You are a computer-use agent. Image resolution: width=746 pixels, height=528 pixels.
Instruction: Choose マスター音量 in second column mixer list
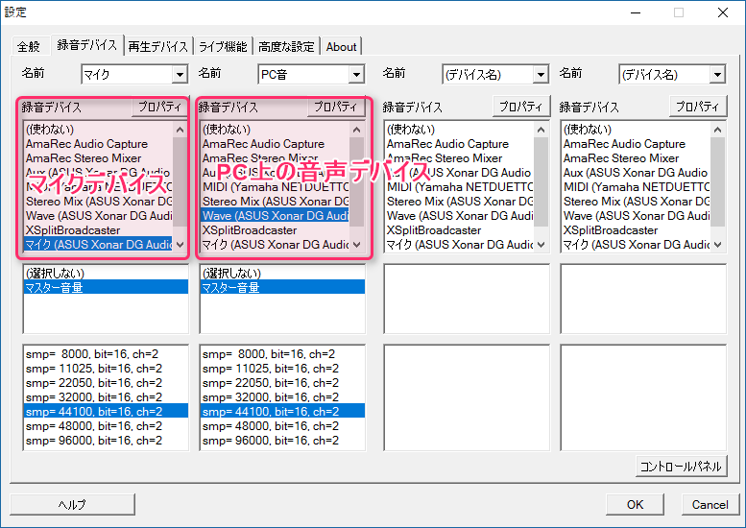[282, 287]
